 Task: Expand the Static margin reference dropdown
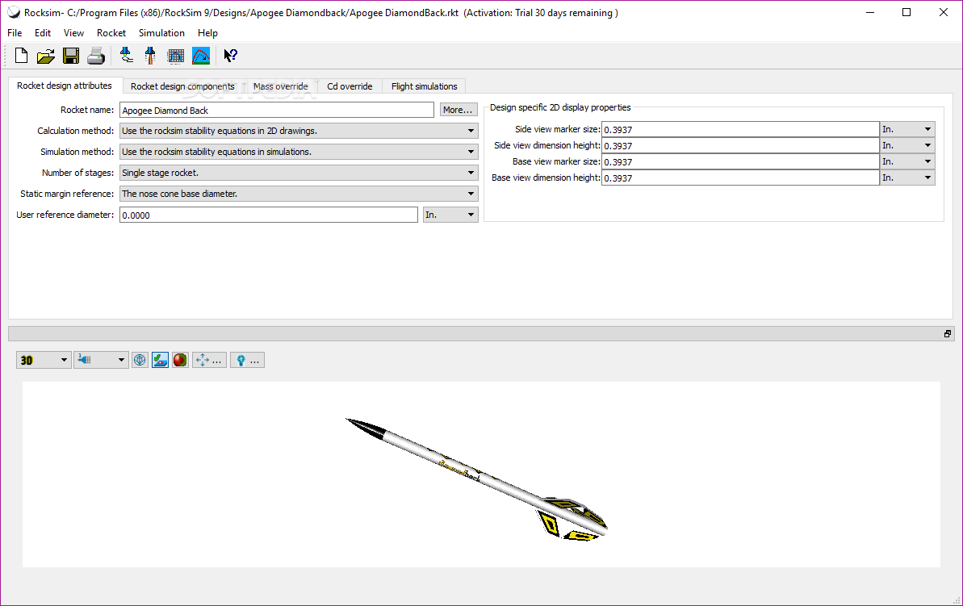click(x=299, y=194)
